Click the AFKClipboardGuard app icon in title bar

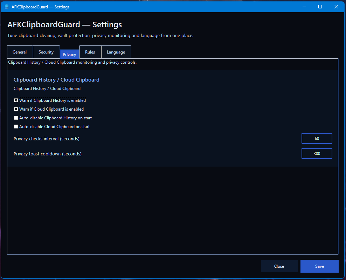(x=7, y=7)
